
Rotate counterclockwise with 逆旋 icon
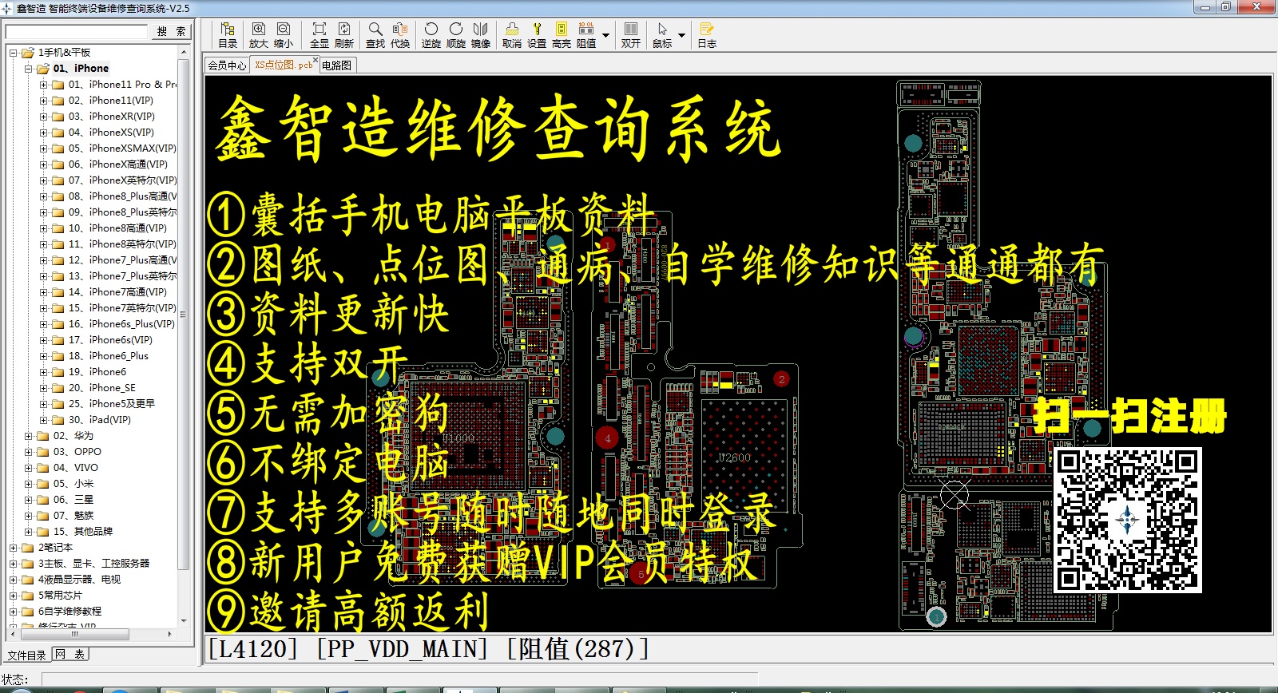431,35
